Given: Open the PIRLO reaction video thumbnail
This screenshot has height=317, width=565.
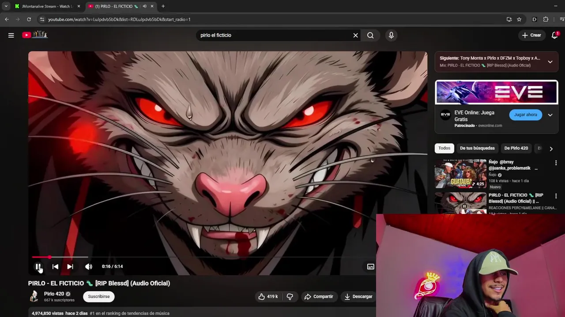Looking at the screenshot, I should tap(460, 203).
